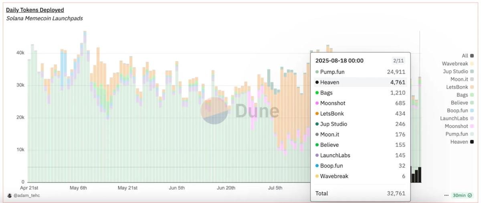Click the Moon.it legend icon

pyautogui.click(x=472, y=79)
